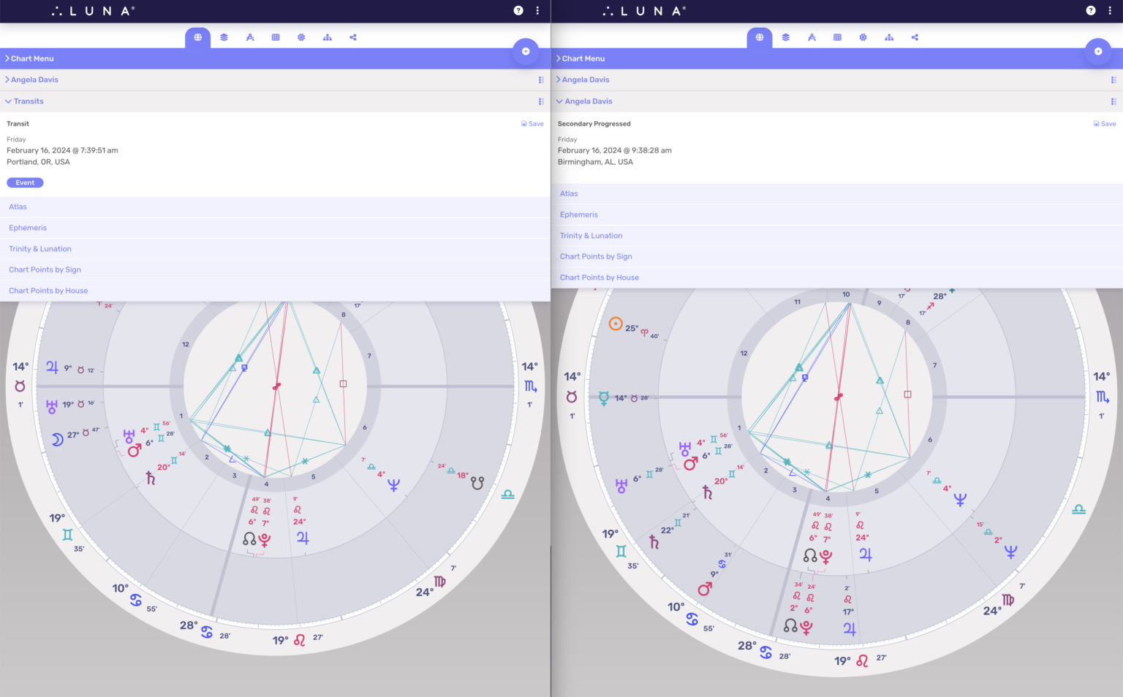Toggle Save on the Secondary Progressed chart
The width and height of the screenshot is (1123, 697).
[x=1104, y=123]
